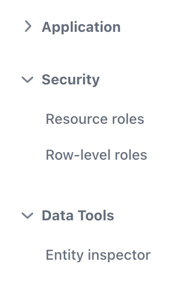This screenshot has width=187, height=284.
Task: Click the down arrow icon beside Security
Action: 27,80
